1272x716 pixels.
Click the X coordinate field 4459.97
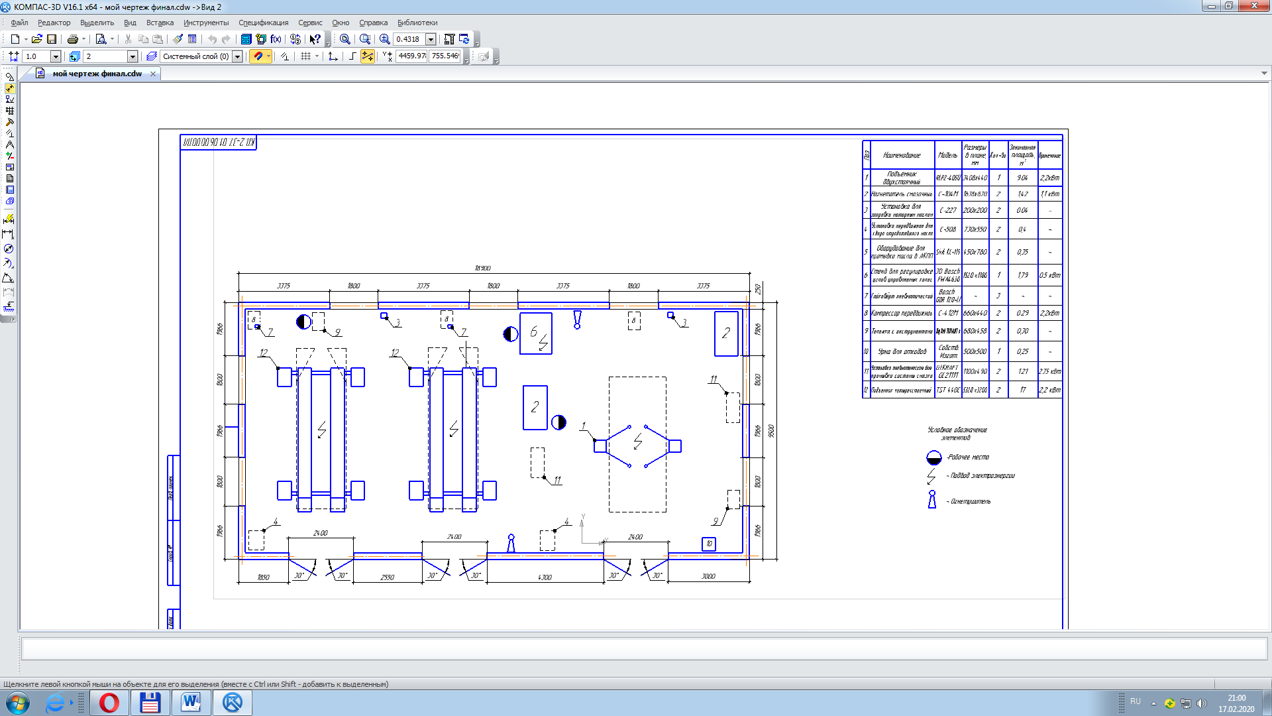[411, 56]
